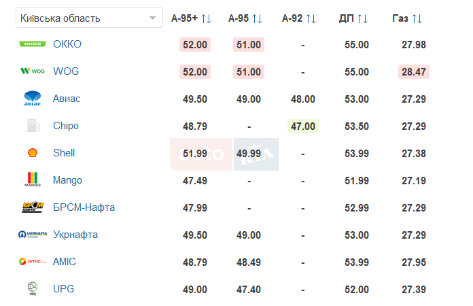Open the AMIC station link
Image resolution: width=473 pixels, height=306 pixels.
coord(65,262)
